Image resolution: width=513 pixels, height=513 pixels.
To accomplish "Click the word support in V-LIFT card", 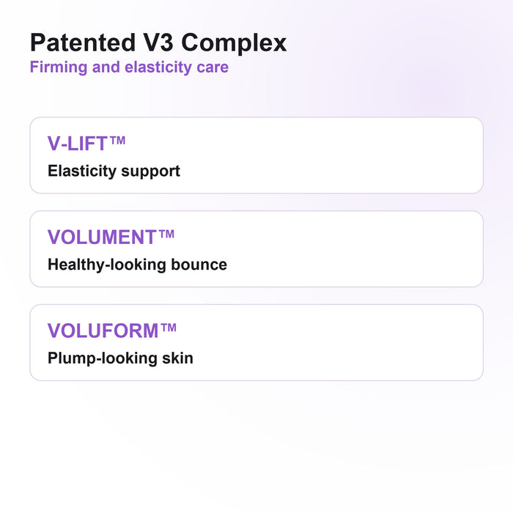I will point(150,171).
